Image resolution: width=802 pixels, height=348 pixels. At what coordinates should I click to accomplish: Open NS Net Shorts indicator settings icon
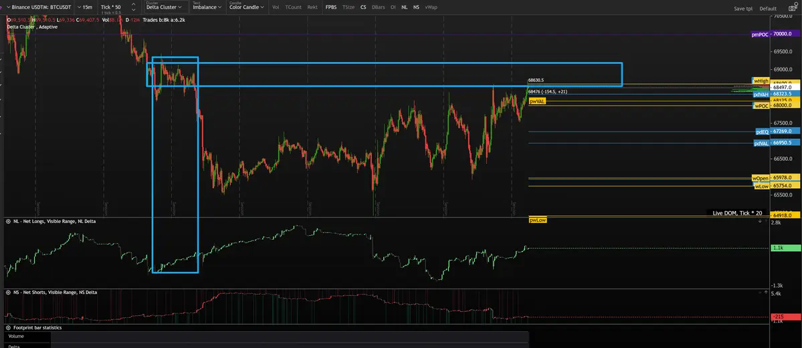point(8,293)
